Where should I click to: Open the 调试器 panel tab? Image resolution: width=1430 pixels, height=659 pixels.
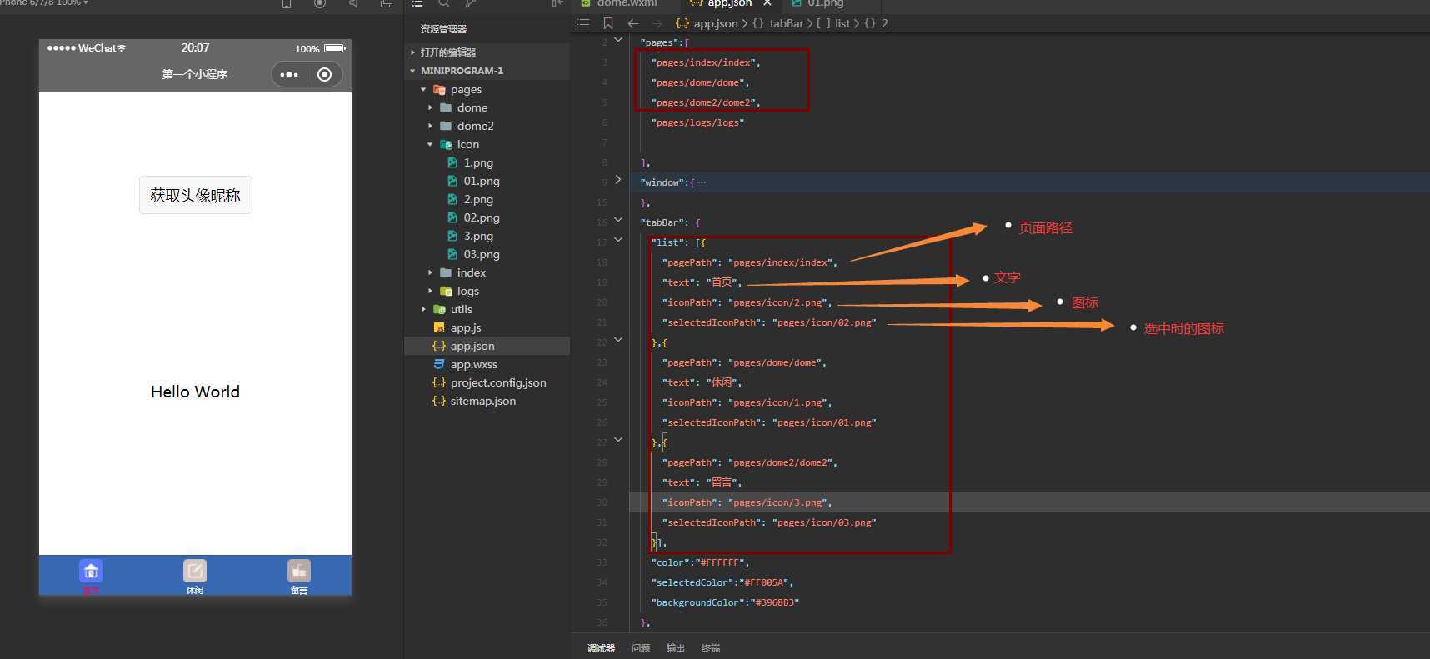pyautogui.click(x=601, y=648)
